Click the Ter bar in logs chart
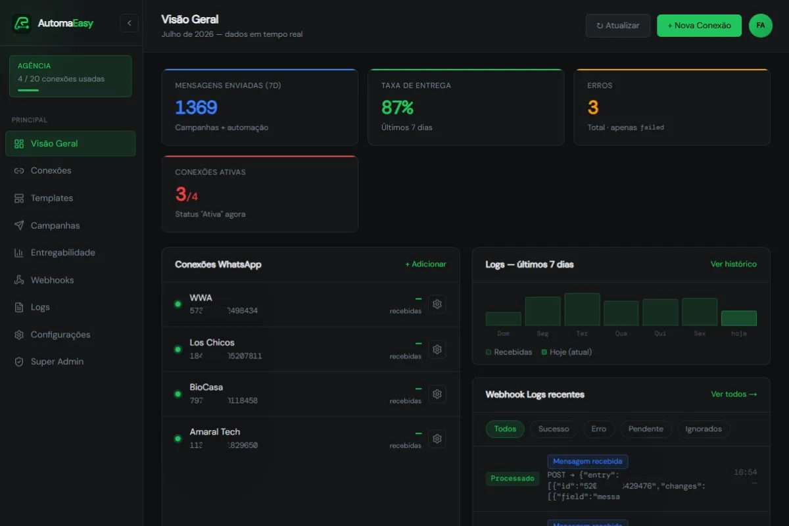 (582, 310)
